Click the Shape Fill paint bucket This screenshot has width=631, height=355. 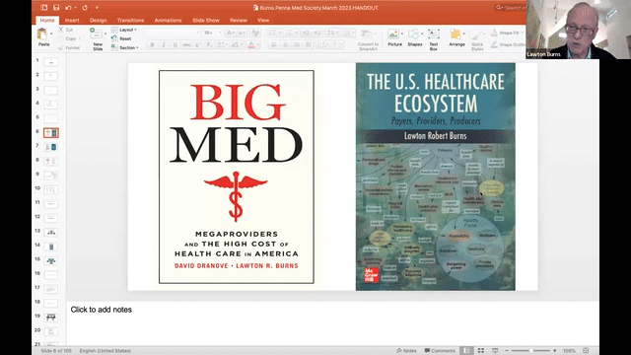click(494, 33)
